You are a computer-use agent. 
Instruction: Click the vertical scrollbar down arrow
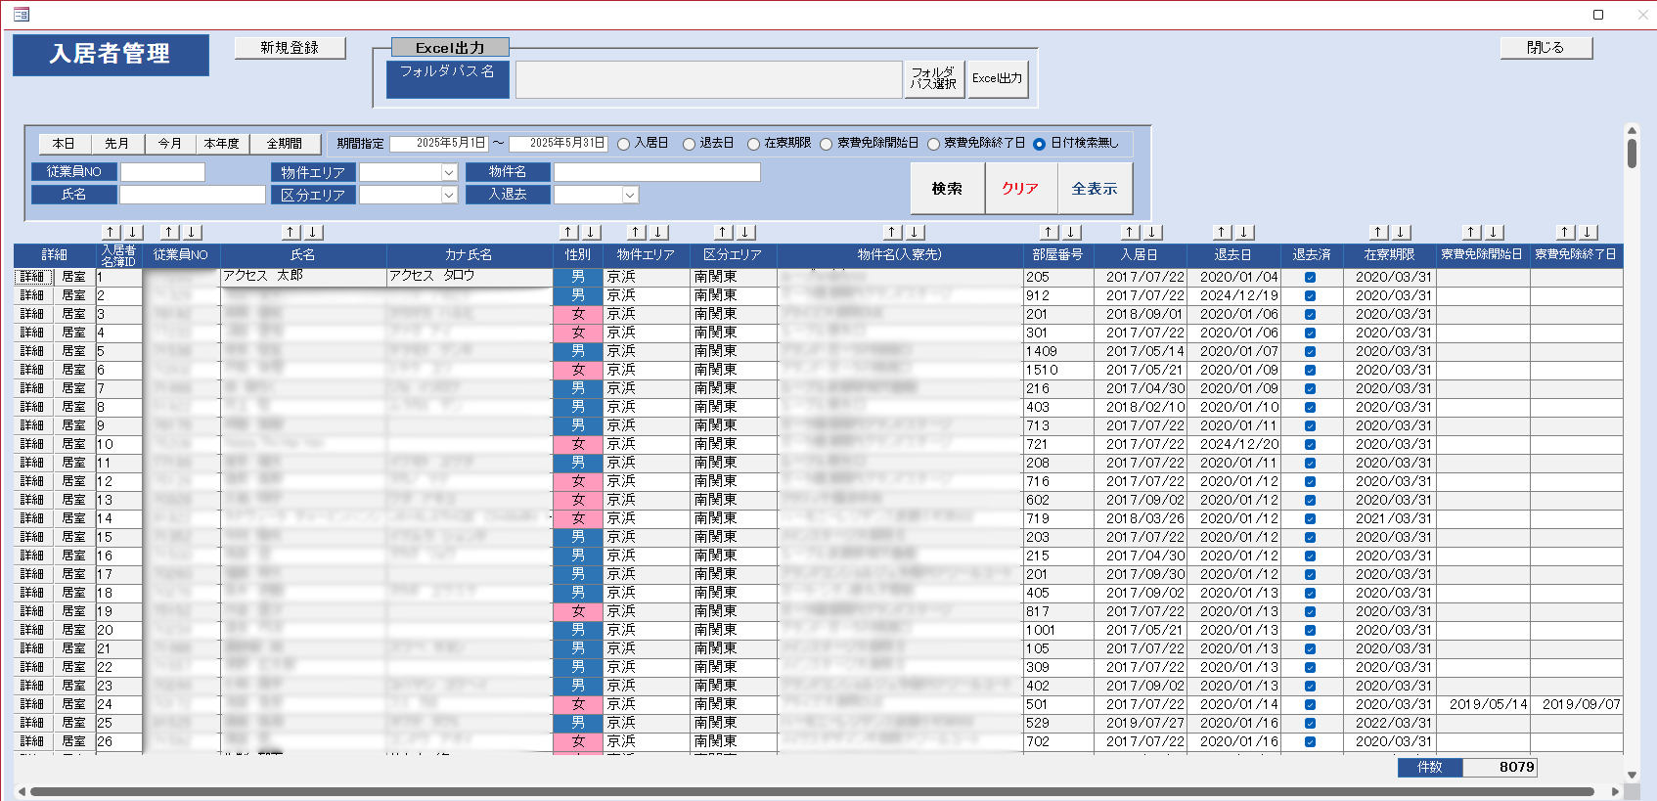click(x=1632, y=775)
